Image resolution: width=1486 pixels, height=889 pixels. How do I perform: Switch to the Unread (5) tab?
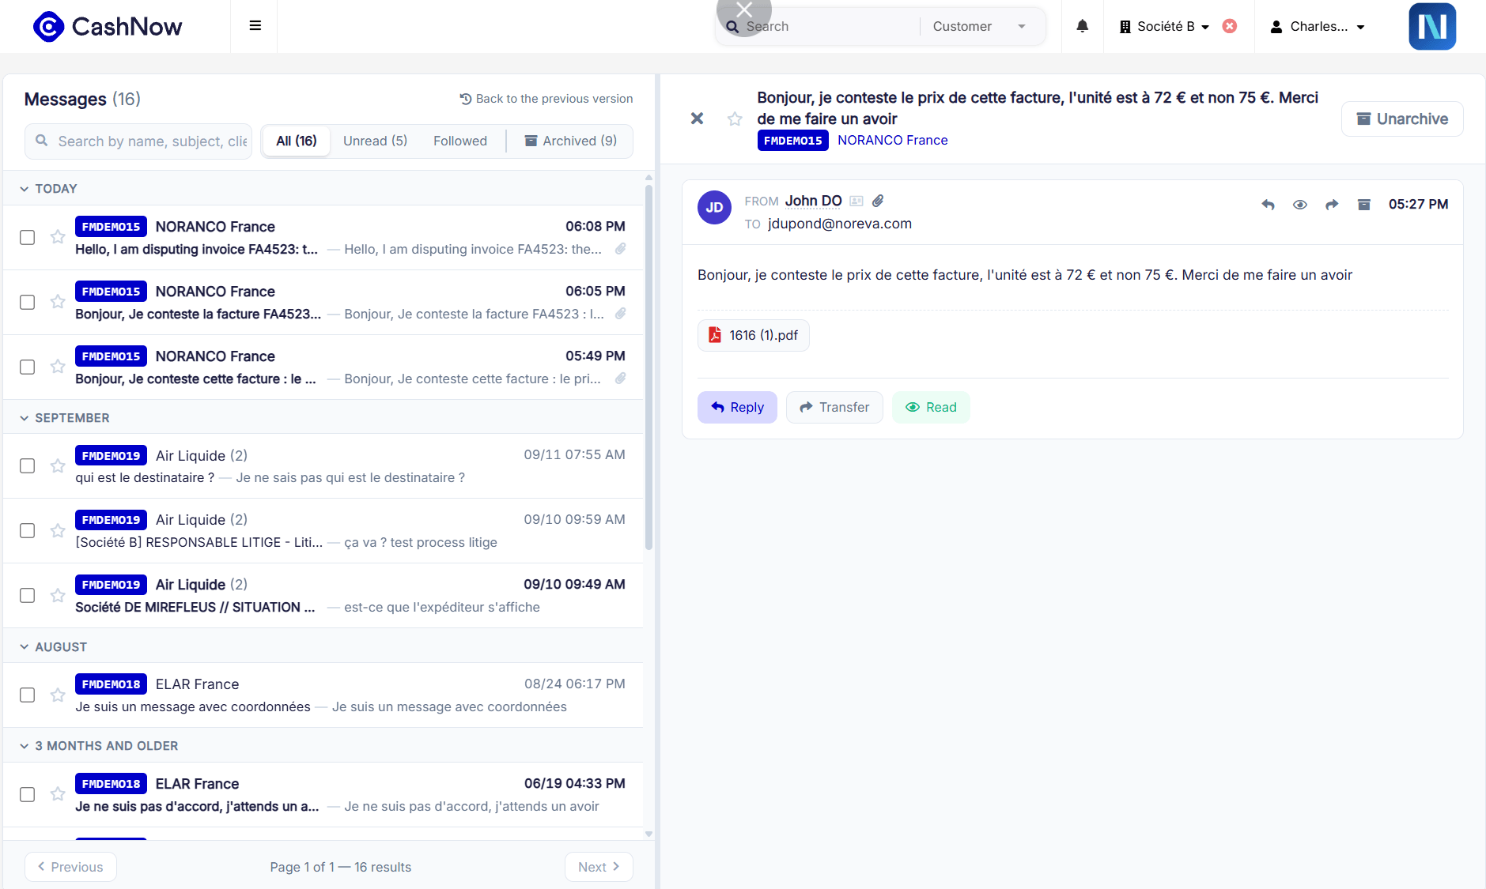375,141
